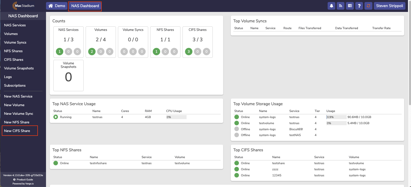
Task: Open Volume Snapshots in the sidebar
Action: click(x=19, y=68)
